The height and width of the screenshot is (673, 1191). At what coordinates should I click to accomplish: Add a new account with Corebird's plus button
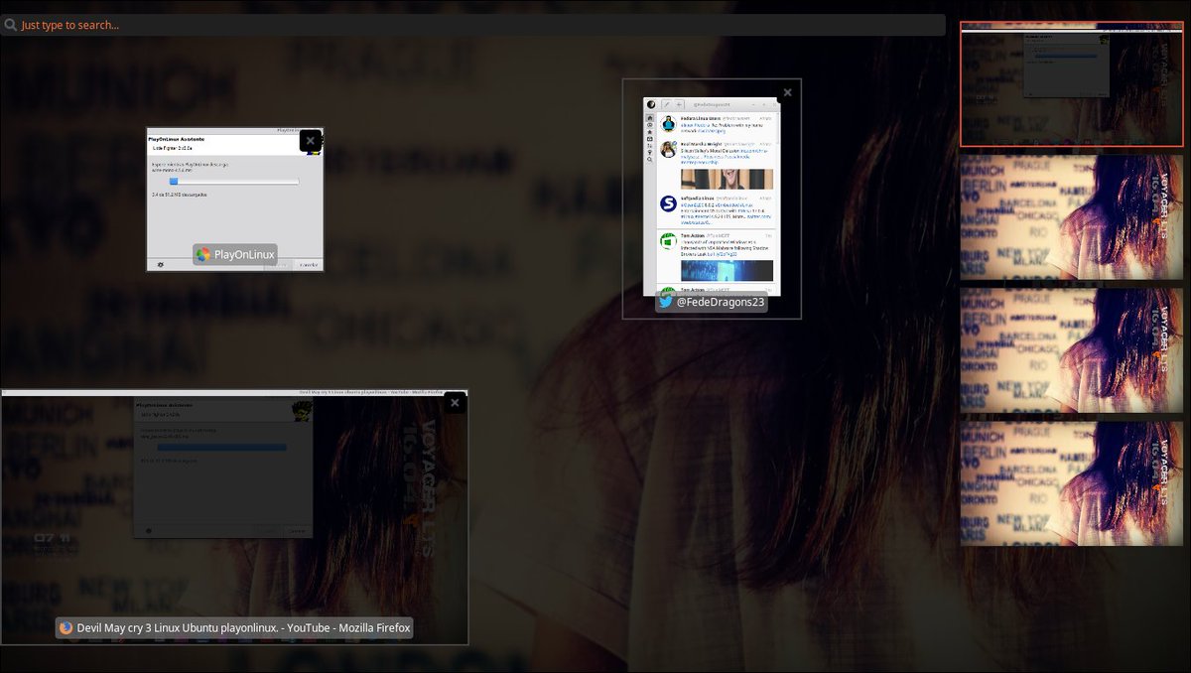point(679,104)
